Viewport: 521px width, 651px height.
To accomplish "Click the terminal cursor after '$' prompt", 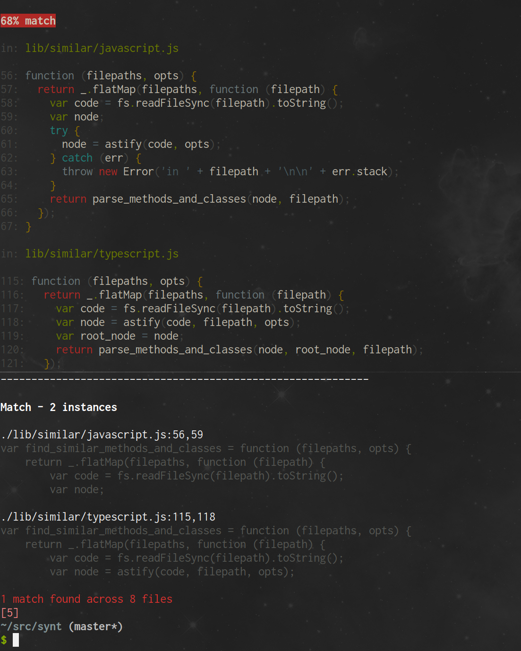I will click(16, 640).
